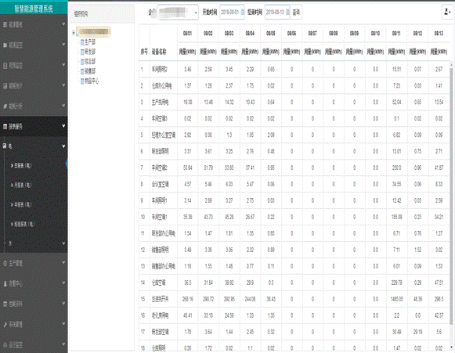This screenshot has height=353, width=455.
Task: Collapse the 电 submenu chevron
Action: (x=63, y=146)
